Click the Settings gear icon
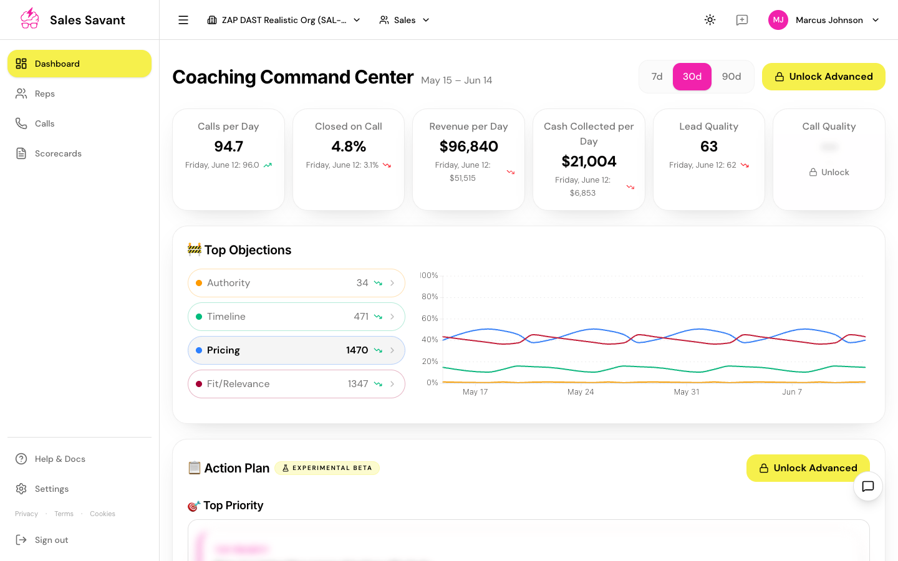 [x=21, y=489]
